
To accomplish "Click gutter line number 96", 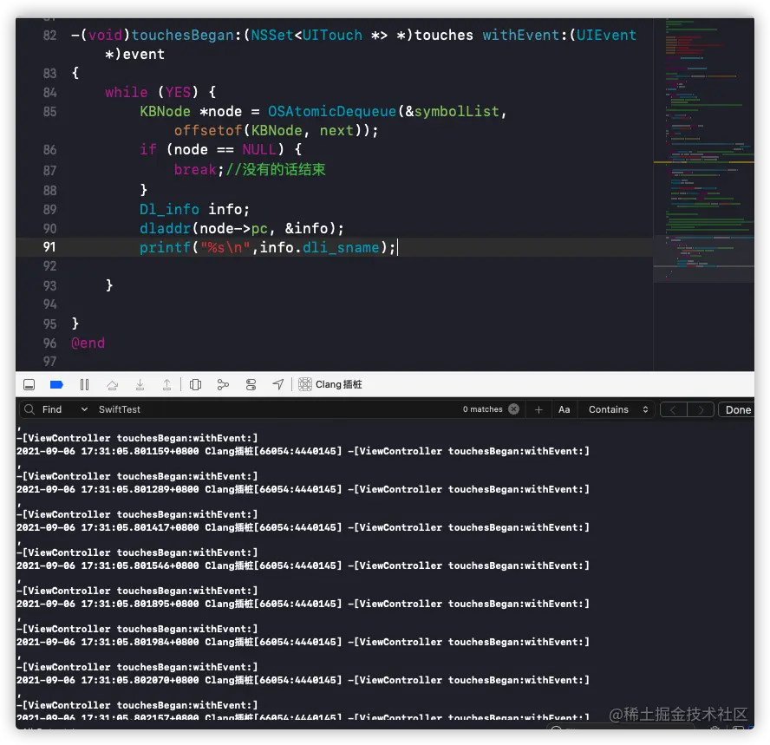I will coord(49,343).
